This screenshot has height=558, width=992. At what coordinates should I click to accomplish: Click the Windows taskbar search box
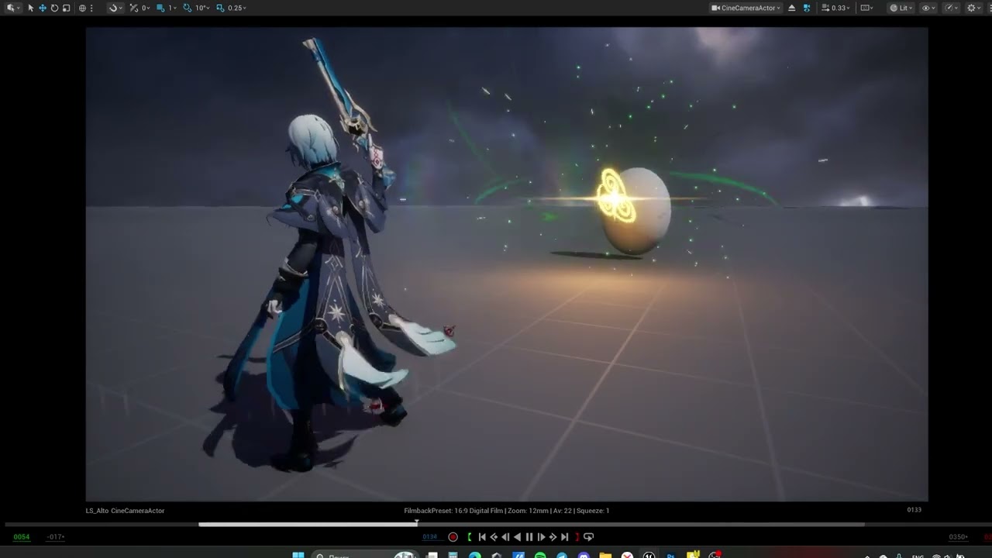click(365, 555)
